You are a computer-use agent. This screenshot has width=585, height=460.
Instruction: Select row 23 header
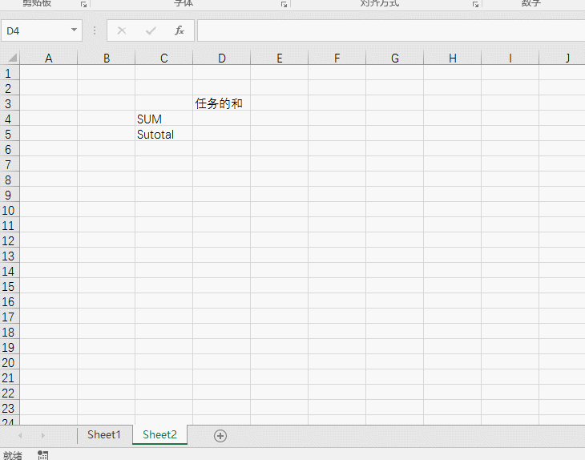[10, 408]
